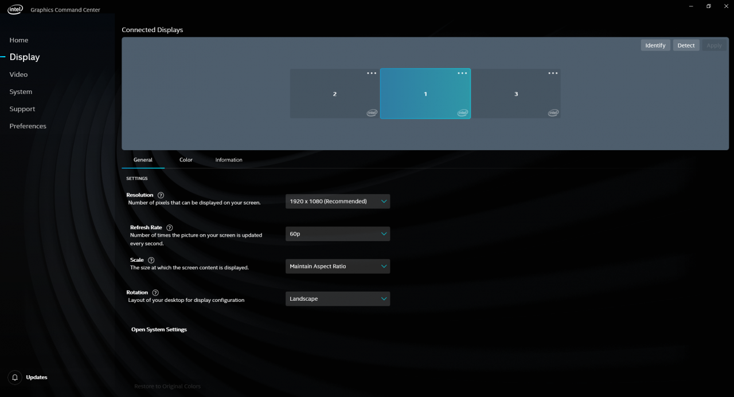Click the Scale help question mark icon

point(151,260)
